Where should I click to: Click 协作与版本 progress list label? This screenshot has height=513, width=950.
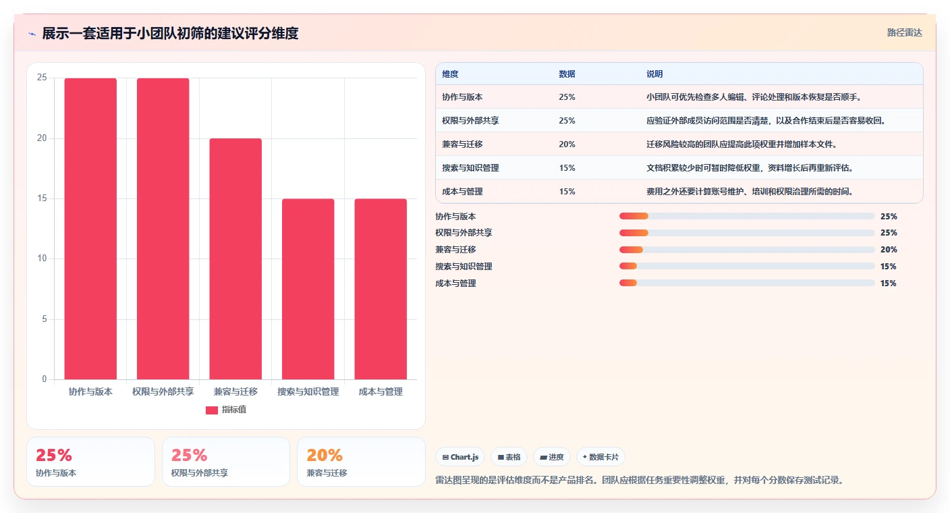point(456,217)
